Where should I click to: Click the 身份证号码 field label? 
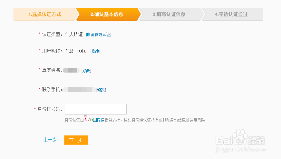click(50, 109)
